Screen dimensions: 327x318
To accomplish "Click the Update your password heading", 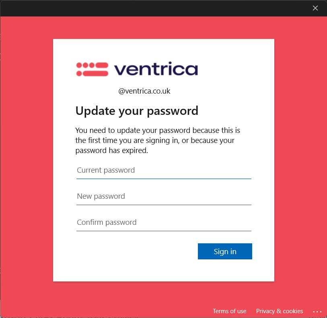I will coord(137,111).
